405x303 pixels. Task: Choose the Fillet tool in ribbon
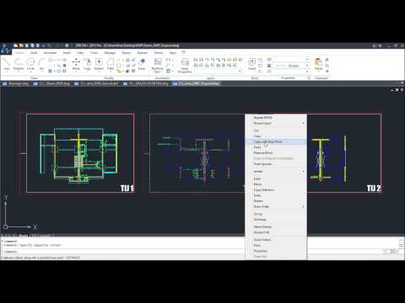click(x=111, y=64)
